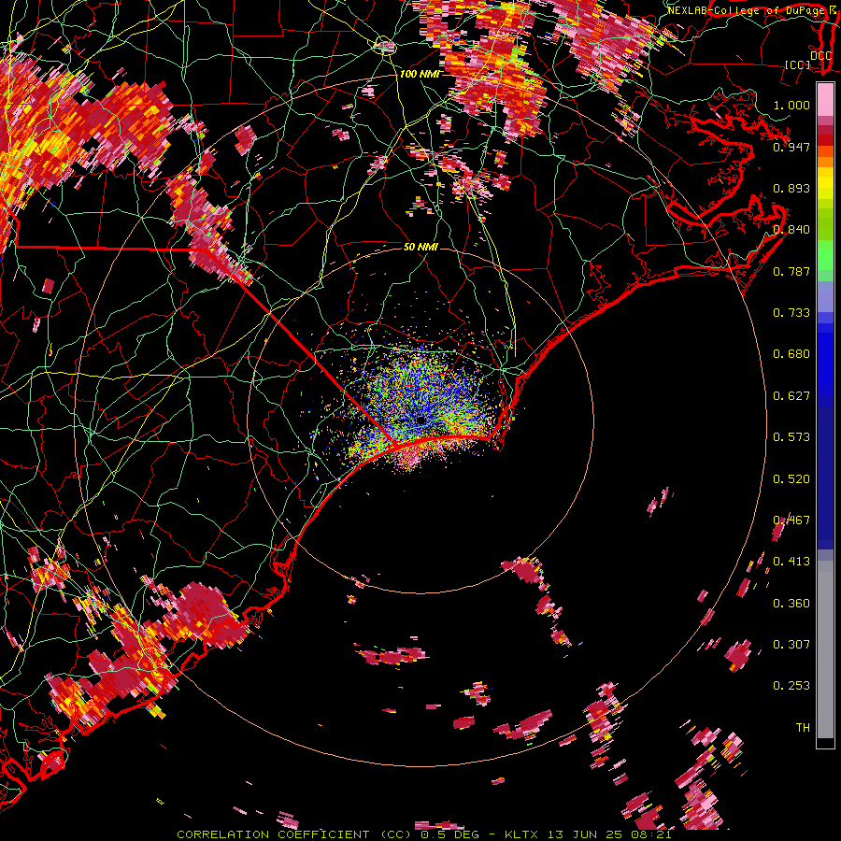Viewport: 841px width, 841px height.
Task: Click the gray color band near 0.307
Action: 825,649
